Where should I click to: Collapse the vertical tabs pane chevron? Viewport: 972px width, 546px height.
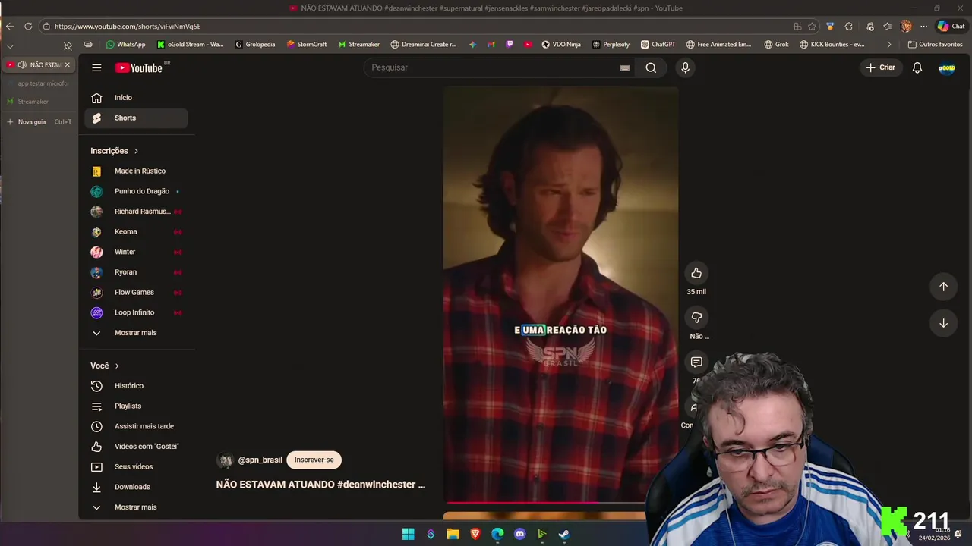[x=10, y=46]
